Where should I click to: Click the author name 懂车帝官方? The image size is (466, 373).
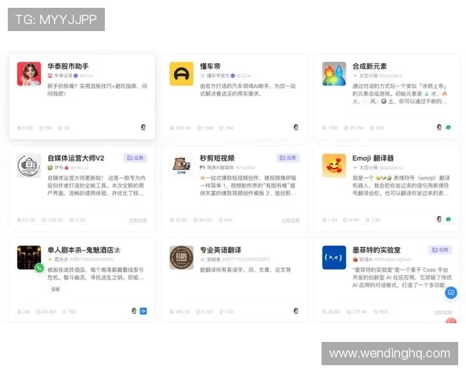[x=218, y=75]
